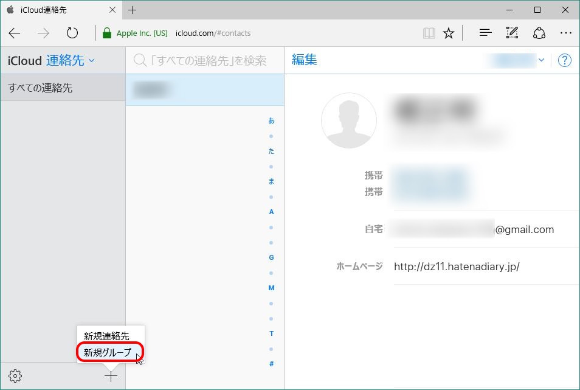Click the 編集 edit button

coord(304,60)
